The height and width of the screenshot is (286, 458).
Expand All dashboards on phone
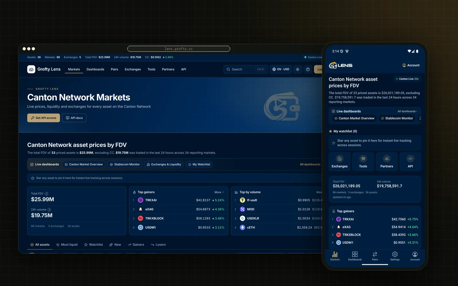[x=407, y=111]
